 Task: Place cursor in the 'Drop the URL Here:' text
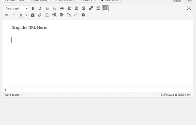[29, 27]
